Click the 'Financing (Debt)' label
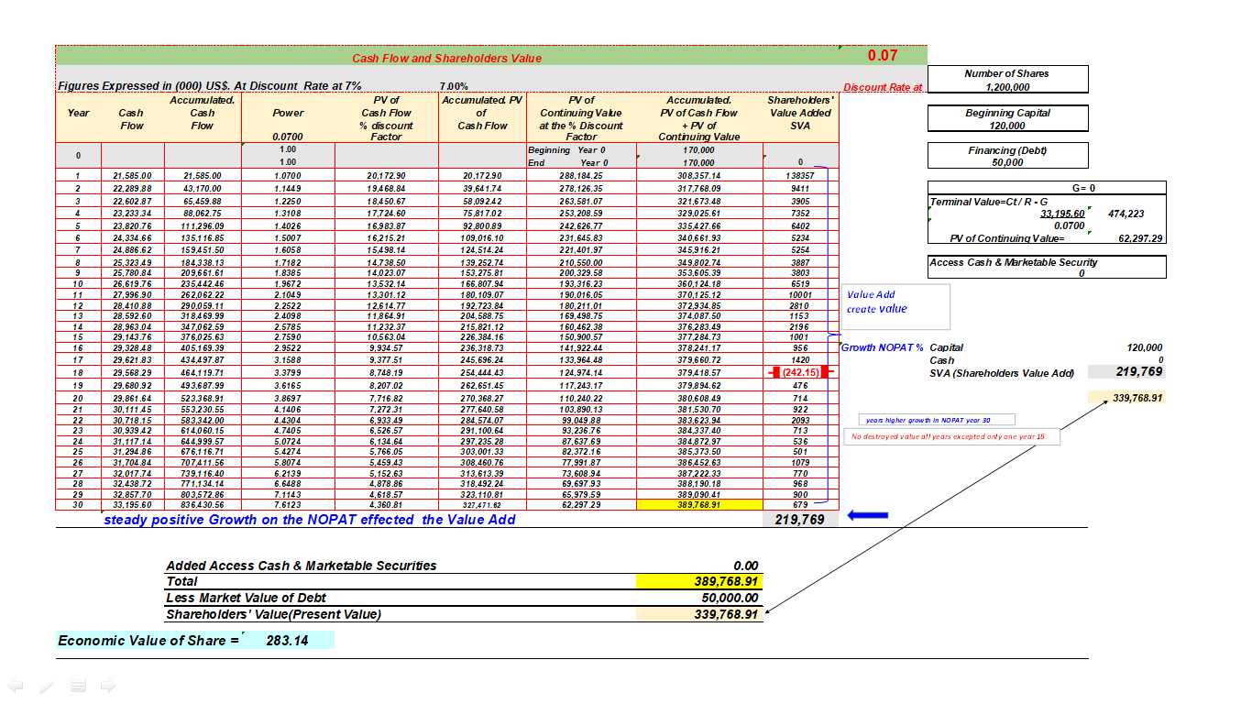 click(1007, 150)
